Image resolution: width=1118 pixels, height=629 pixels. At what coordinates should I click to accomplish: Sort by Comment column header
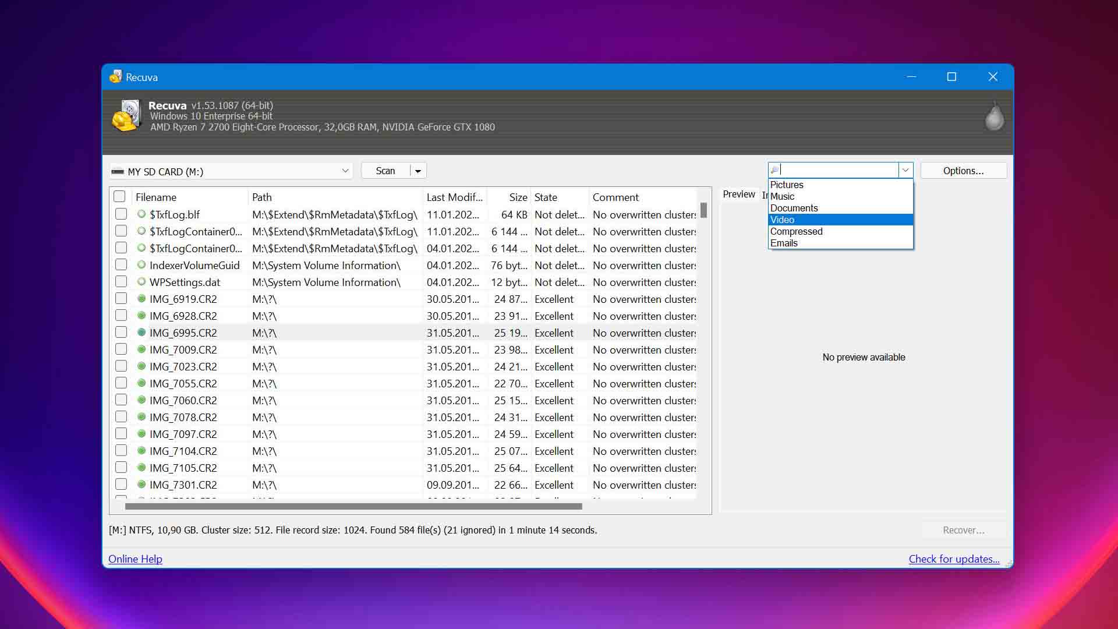(x=643, y=197)
